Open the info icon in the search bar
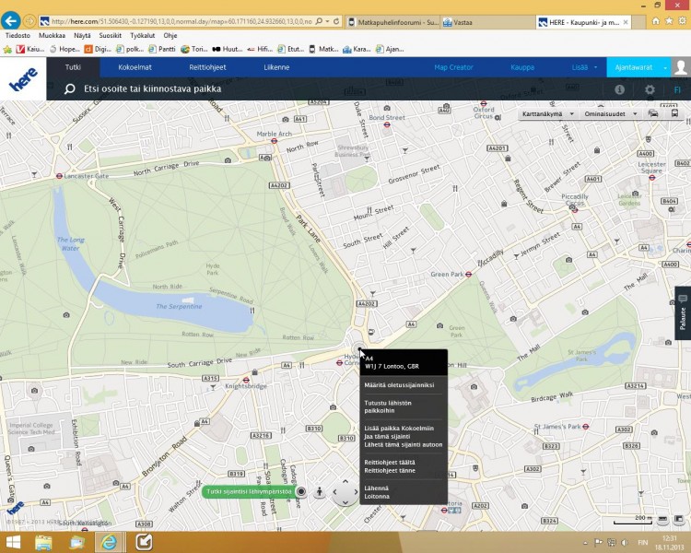 coord(619,89)
